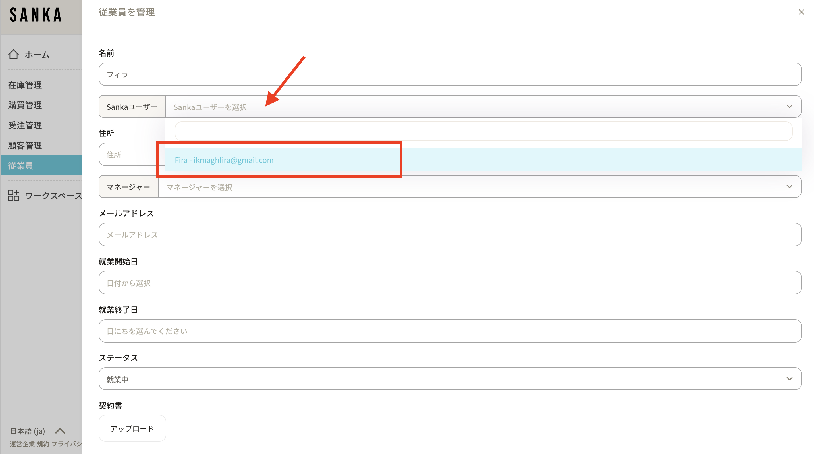Image resolution: width=814 pixels, height=454 pixels.
Task: Expand the language selector chevron
Action: point(60,431)
